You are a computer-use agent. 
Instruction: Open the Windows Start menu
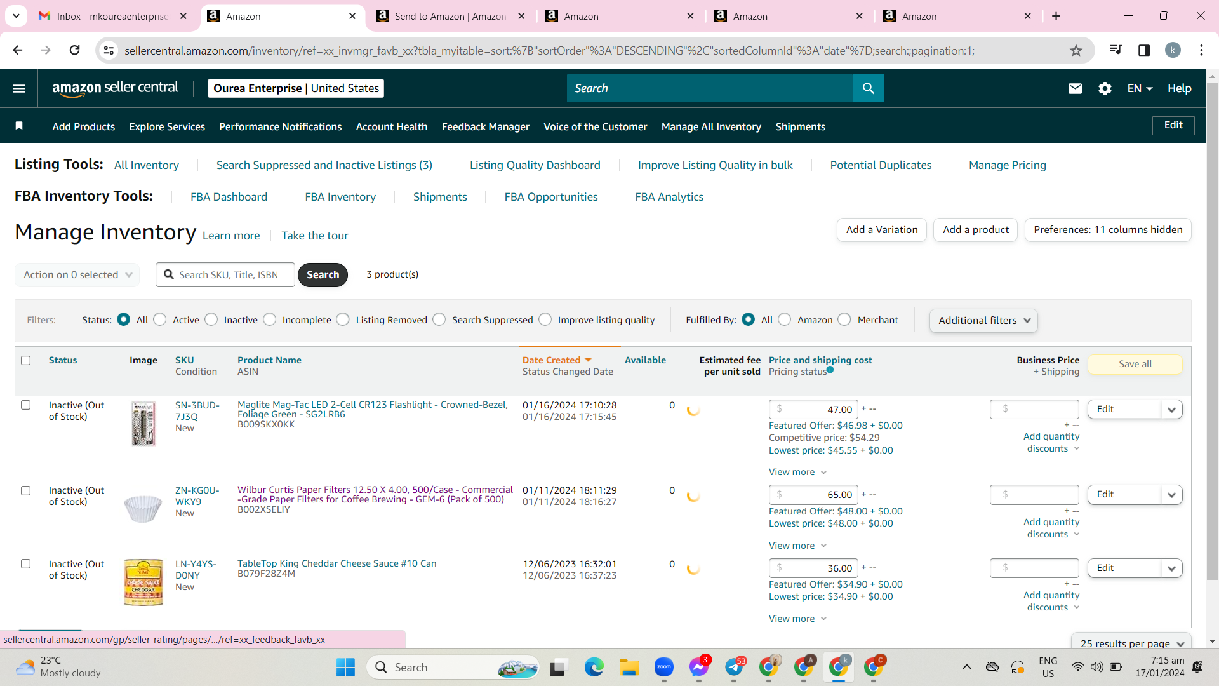[x=345, y=668]
